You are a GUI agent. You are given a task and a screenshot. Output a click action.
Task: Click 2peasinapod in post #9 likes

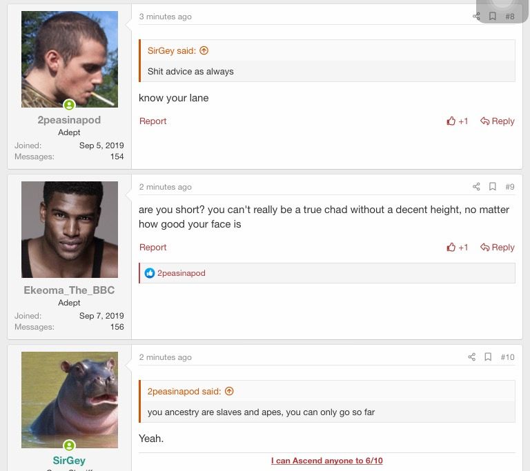click(181, 273)
